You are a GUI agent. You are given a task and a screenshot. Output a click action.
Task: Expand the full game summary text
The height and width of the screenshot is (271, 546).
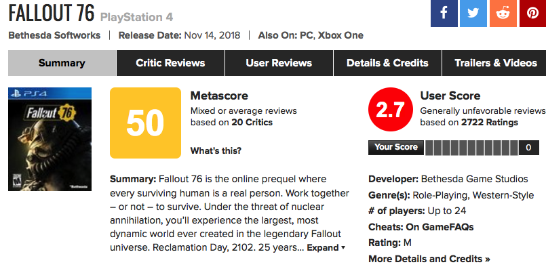(326, 248)
